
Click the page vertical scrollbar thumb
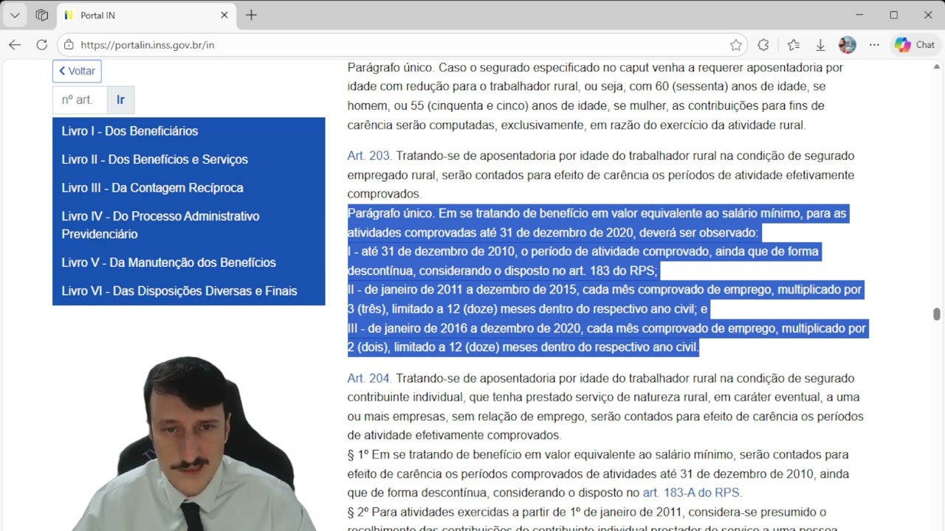(937, 314)
